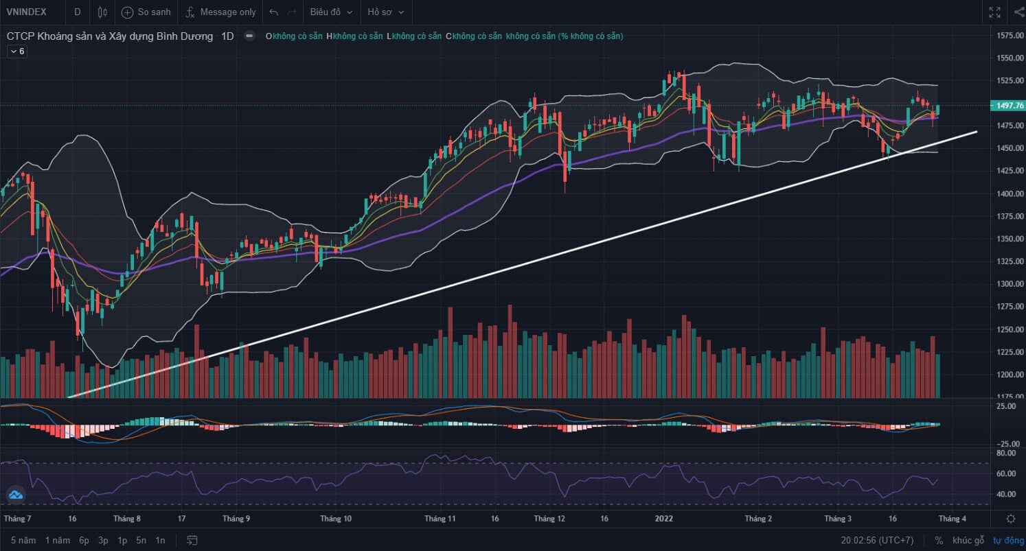Click the 60.00 RSI axis label

tap(1007, 473)
